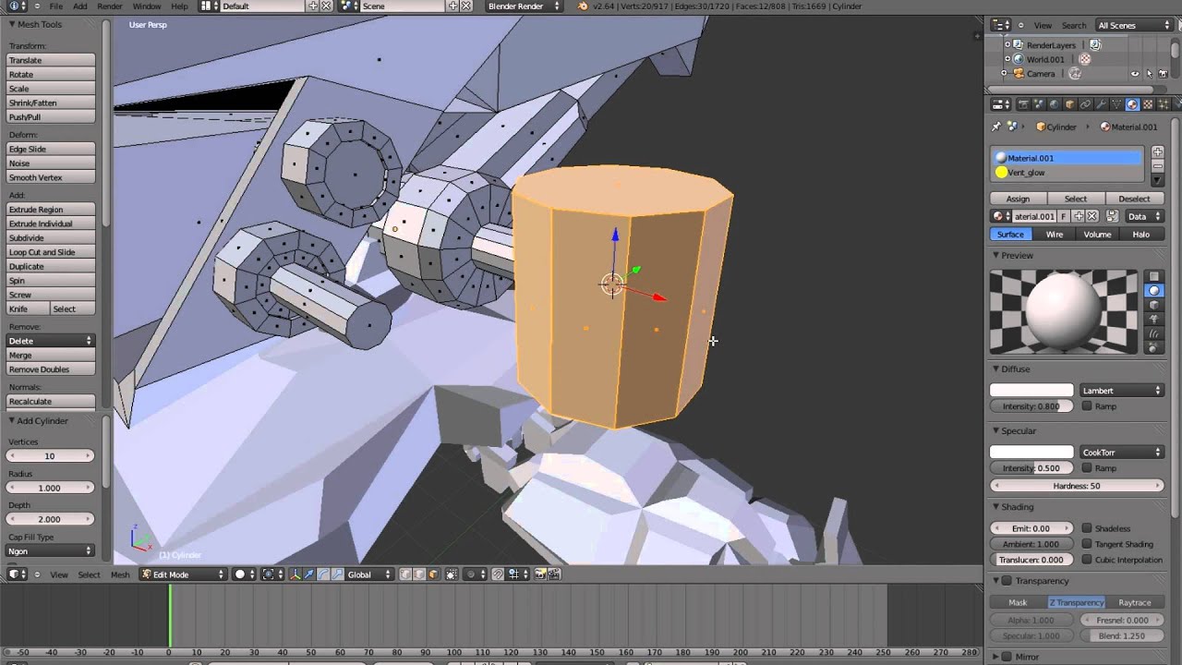Open the Texture properties checker icon

point(1148,104)
